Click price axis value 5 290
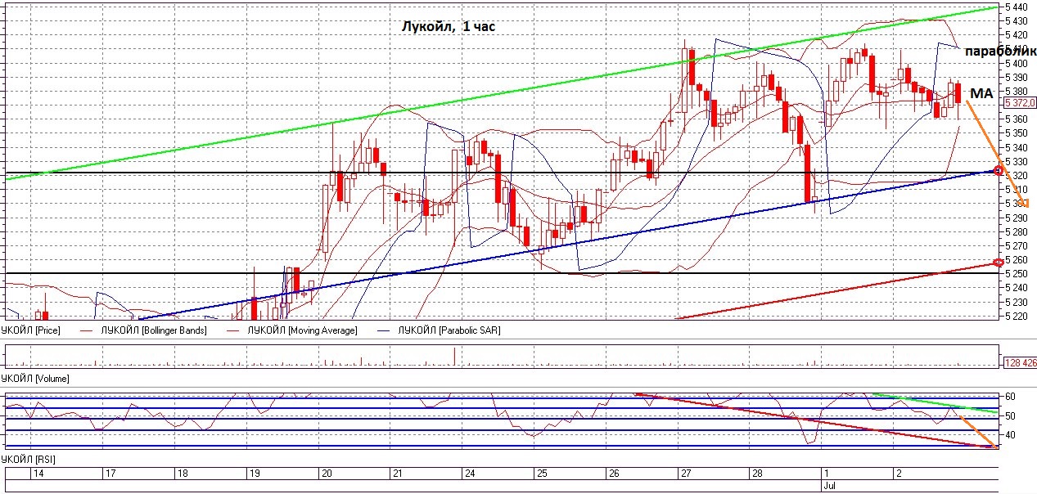1037x494 pixels. 1017,218
